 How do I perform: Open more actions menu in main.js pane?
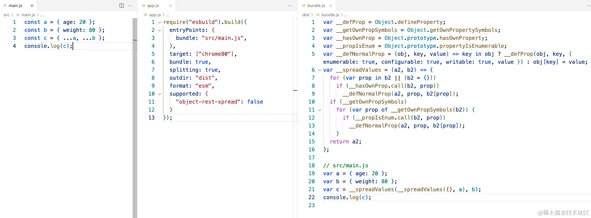[x=130, y=5]
